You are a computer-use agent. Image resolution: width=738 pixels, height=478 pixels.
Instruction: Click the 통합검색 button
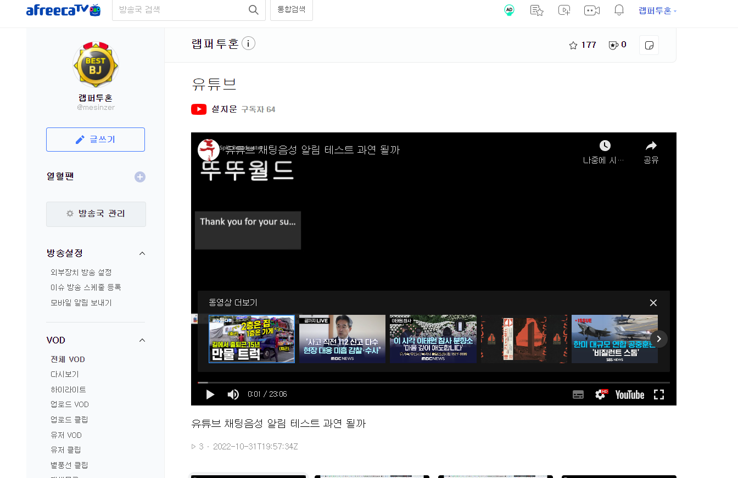click(291, 10)
